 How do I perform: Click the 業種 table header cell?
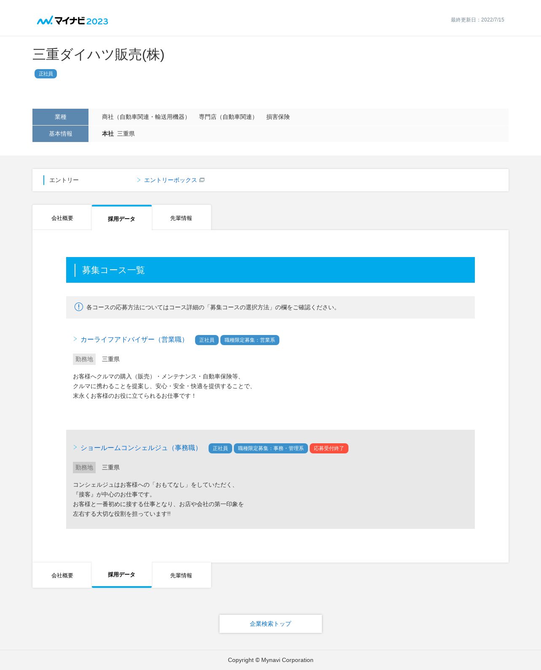click(60, 117)
